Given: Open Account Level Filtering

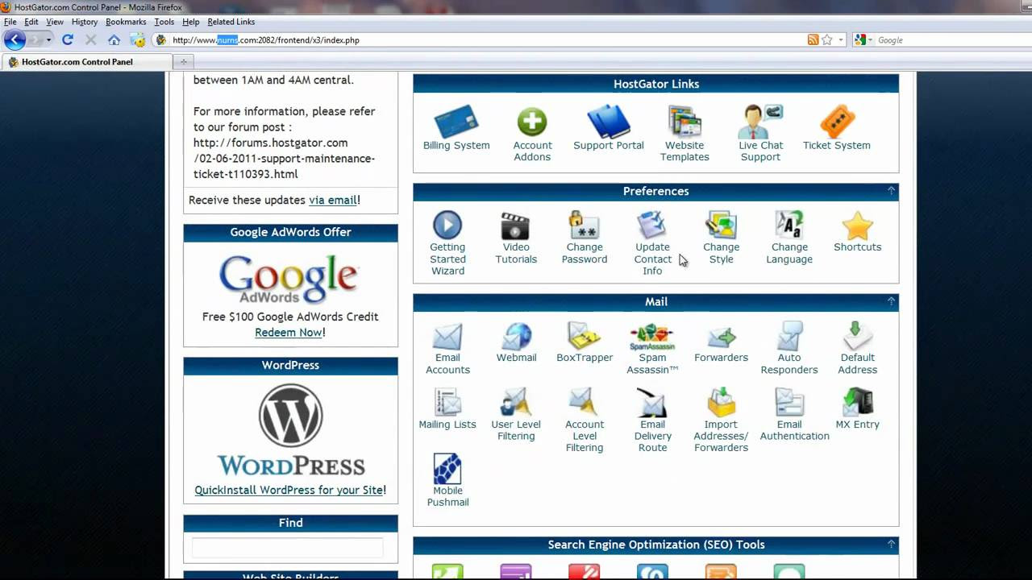Looking at the screenshot, I should coord(585,420).
